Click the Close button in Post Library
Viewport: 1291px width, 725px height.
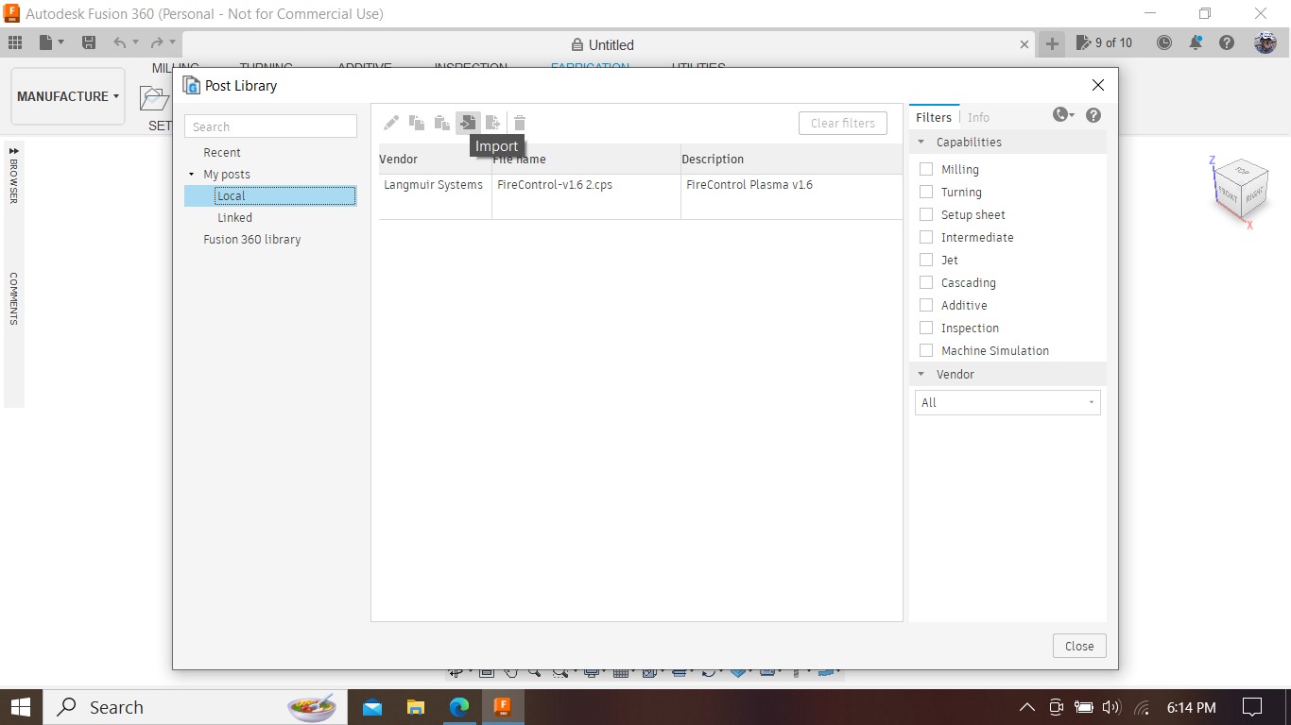tap(1079, 646)
